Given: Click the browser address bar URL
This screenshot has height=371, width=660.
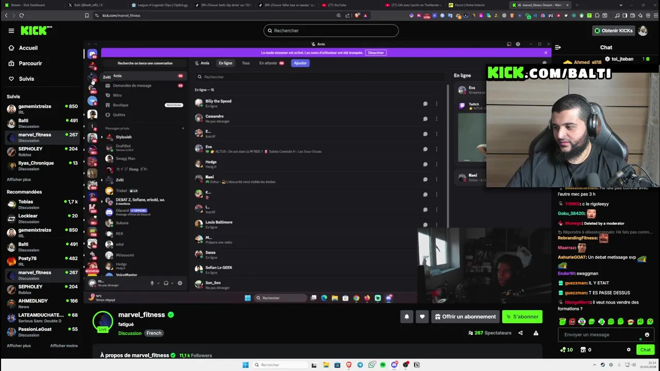Looking at the screenshot, I should coord(121,15).
